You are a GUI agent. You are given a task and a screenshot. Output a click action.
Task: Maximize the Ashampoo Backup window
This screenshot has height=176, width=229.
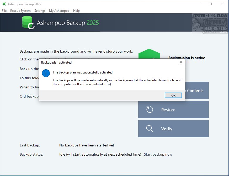[x=210, y=4]
